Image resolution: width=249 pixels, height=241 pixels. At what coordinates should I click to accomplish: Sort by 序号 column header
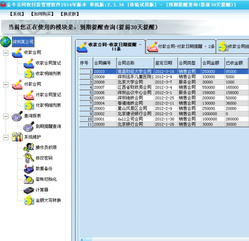point(86,63)
